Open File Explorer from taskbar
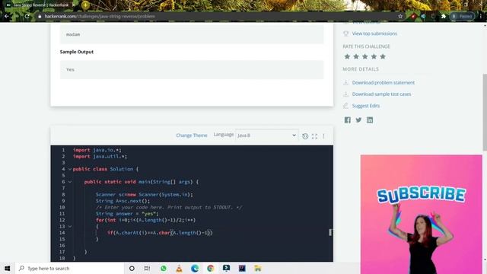The height and width of the screenshot is (274, 487). [258, 268]
